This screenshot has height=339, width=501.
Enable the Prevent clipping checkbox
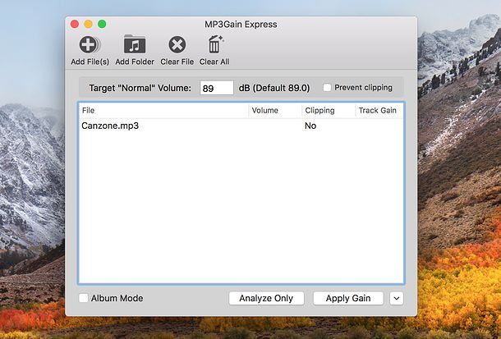327,88
